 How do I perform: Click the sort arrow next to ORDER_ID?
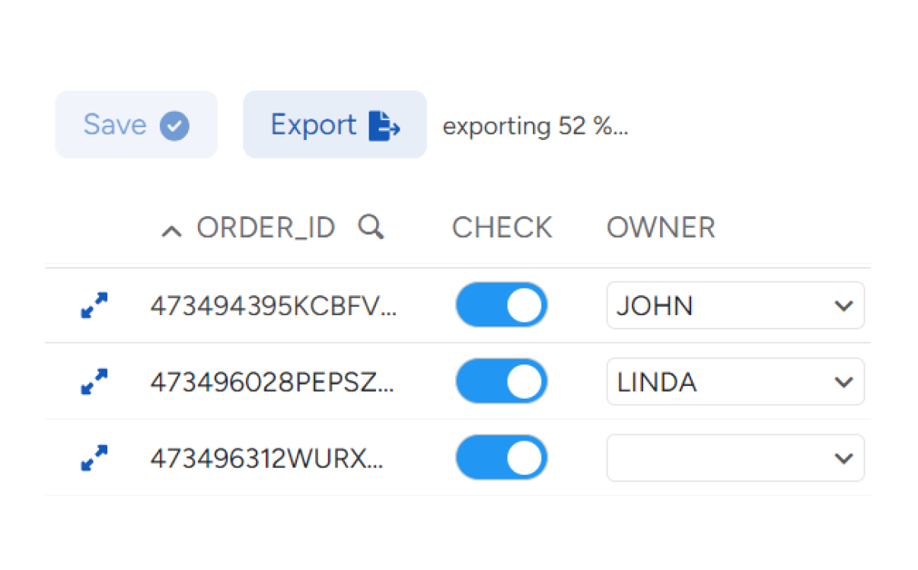[172, 230]
